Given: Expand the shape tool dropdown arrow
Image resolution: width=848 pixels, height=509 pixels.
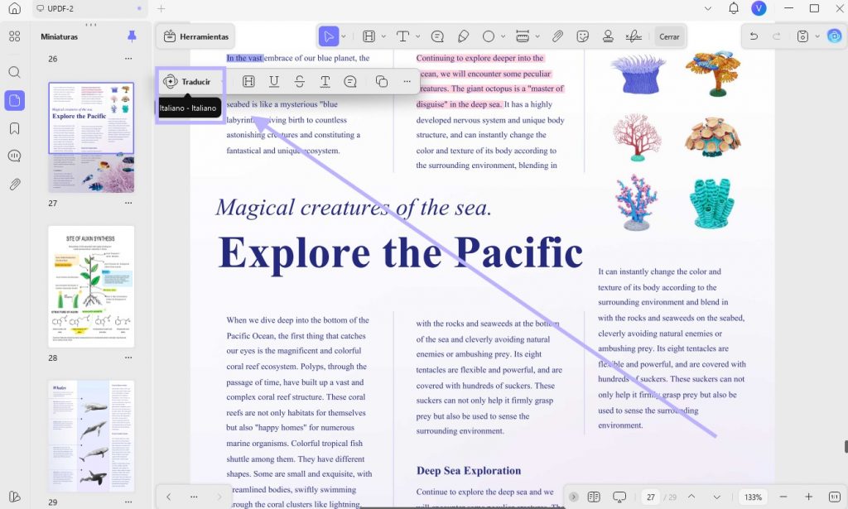Looking at the screenshot, I should coord(503,36).
